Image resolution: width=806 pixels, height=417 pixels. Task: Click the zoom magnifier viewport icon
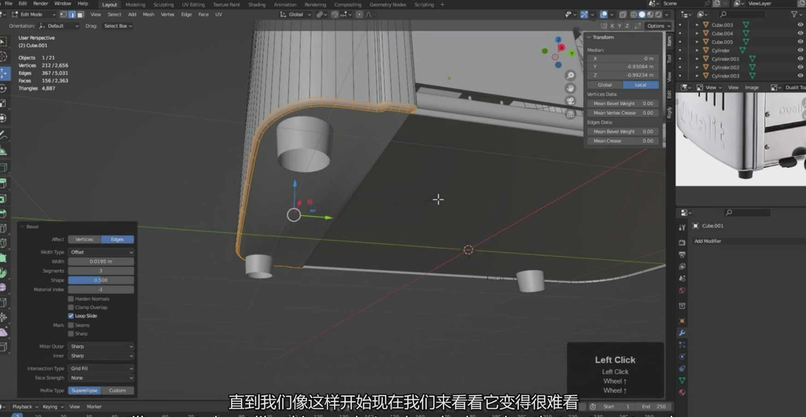571,75
